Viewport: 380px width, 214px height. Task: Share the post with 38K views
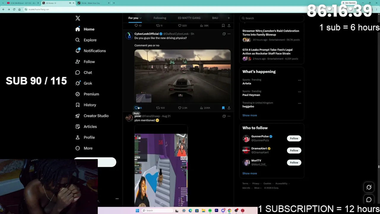229,26
